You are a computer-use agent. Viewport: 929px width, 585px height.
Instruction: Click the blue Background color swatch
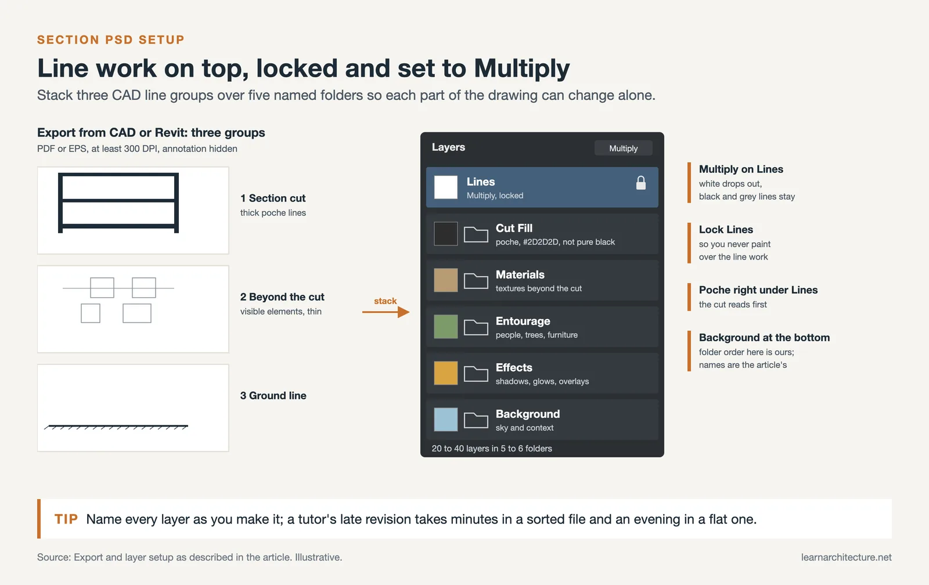(446, 420)
